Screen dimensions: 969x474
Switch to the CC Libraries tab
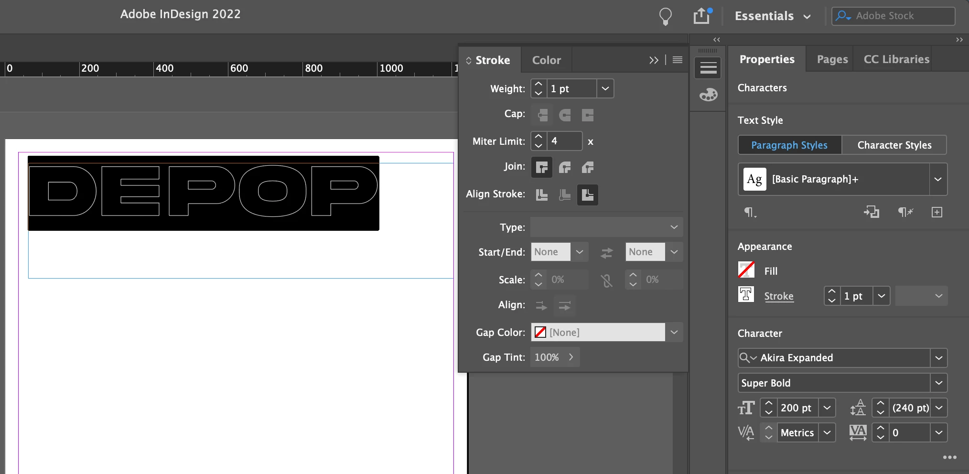(x=896, y=59)
